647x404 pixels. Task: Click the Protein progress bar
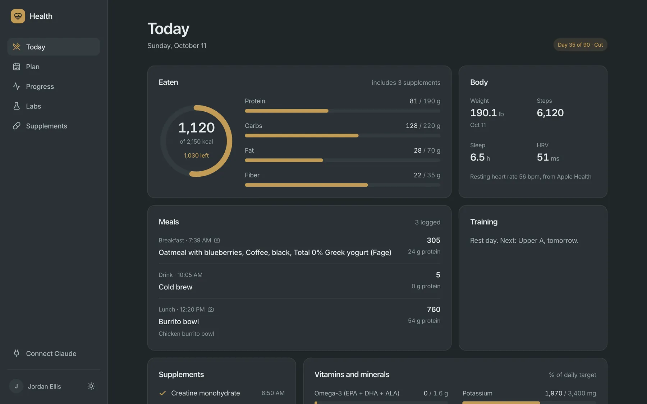click(343, 111)
